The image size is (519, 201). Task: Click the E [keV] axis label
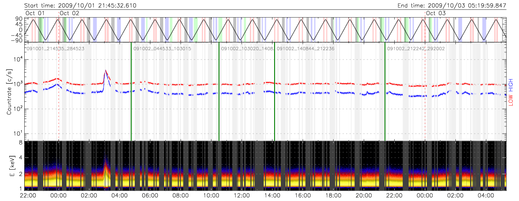(x=9, y=166)
